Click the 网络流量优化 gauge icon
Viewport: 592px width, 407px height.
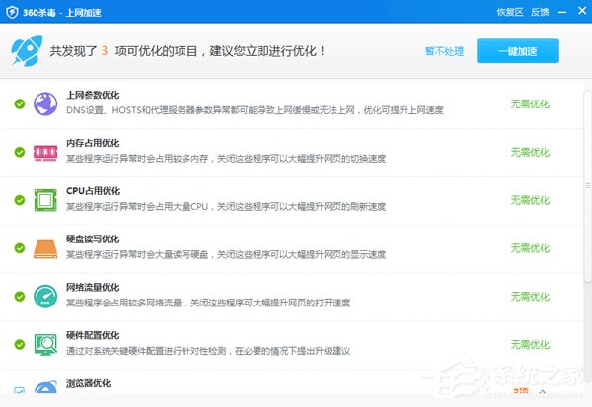tap(46, 297)
